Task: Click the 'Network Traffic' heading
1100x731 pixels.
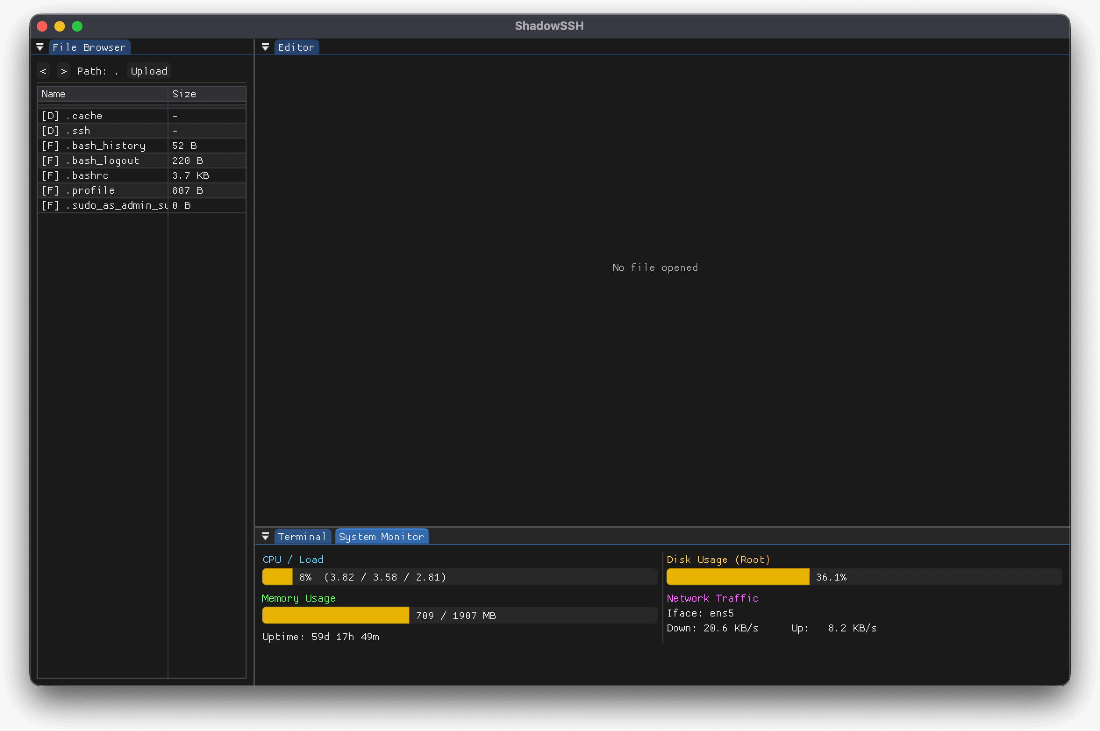Action: (x=713, y=598)
